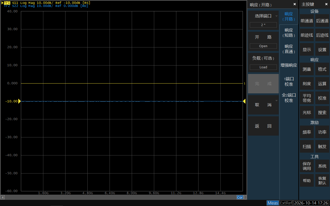Click the 完成 button
Image resolution: width=330 pixels, height=206 pixels.
point(263,84)
